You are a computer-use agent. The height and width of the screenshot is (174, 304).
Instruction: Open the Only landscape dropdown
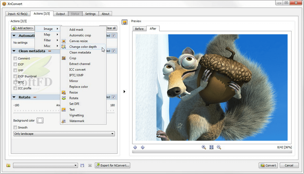click(64, 134)
